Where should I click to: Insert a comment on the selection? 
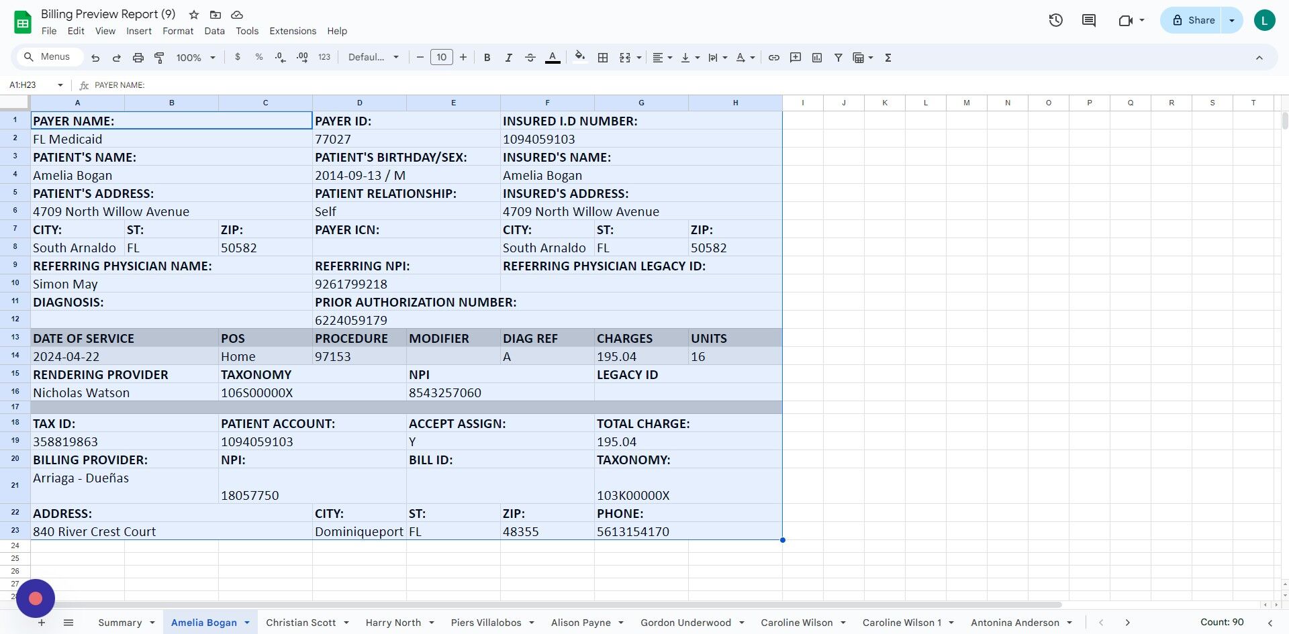795,57
